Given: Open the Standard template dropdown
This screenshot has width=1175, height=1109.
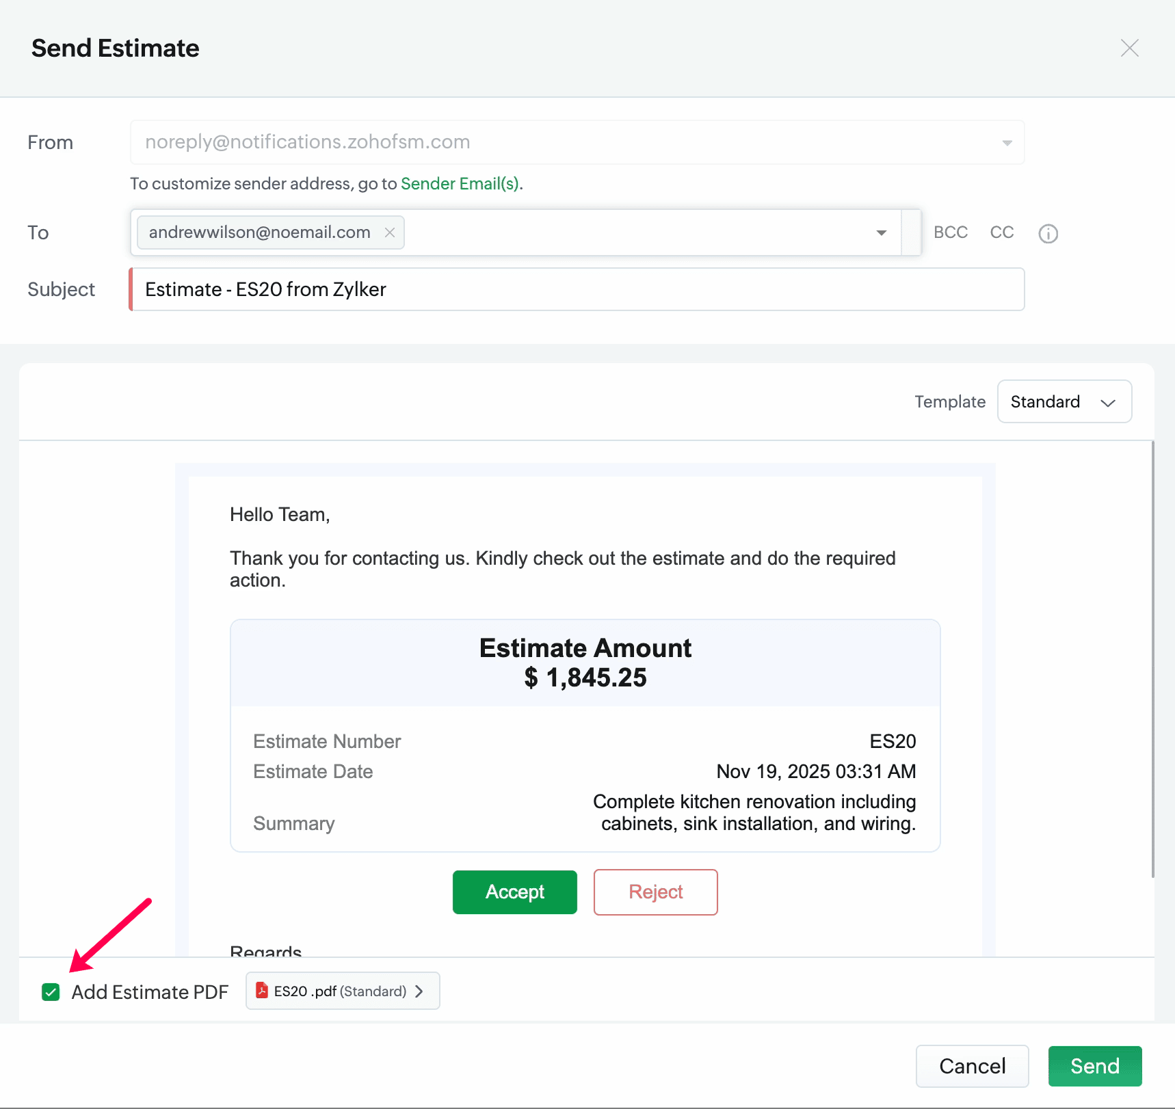Looking at the screenshot, I should tap(1064, 401).
